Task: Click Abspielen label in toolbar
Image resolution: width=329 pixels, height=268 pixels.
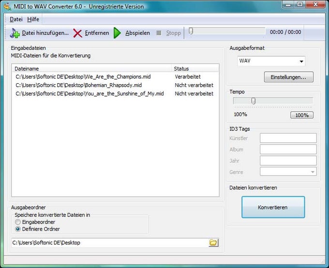Action: (x=137, y=33)
